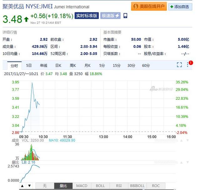This screenshot has width=197, height=190.
Task: Click the down arrow beside the volume panel
Action: pos(187,140)
